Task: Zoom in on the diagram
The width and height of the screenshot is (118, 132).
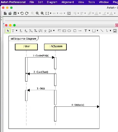Action: pyautogui.click(x=37, y=13)
